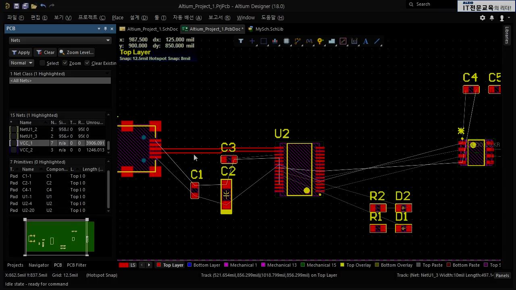Open the user account icon
516x290 pixels.
click(502, 18)
